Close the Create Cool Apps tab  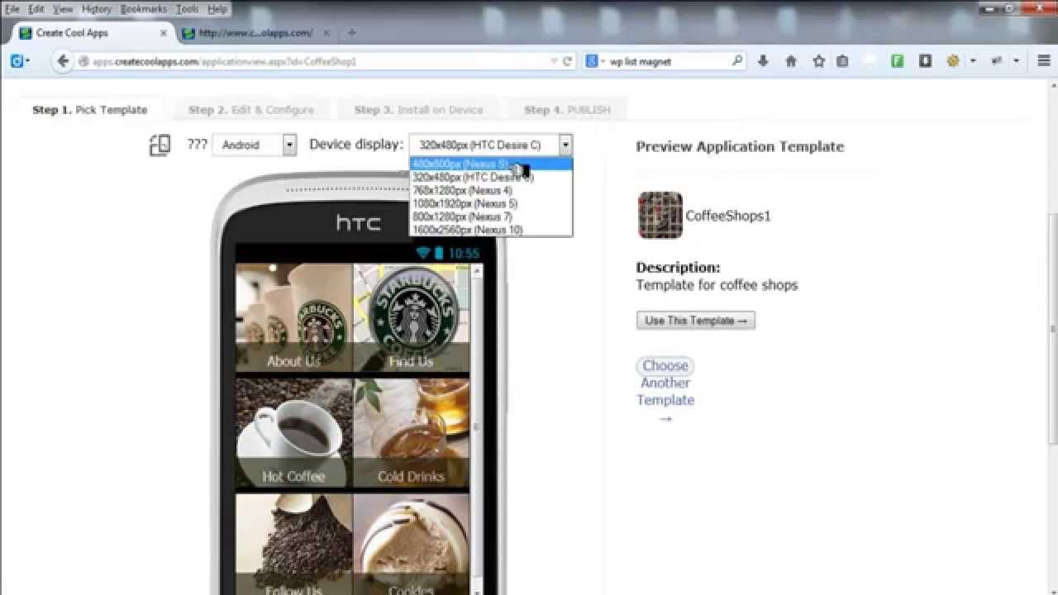coord(163,33)
